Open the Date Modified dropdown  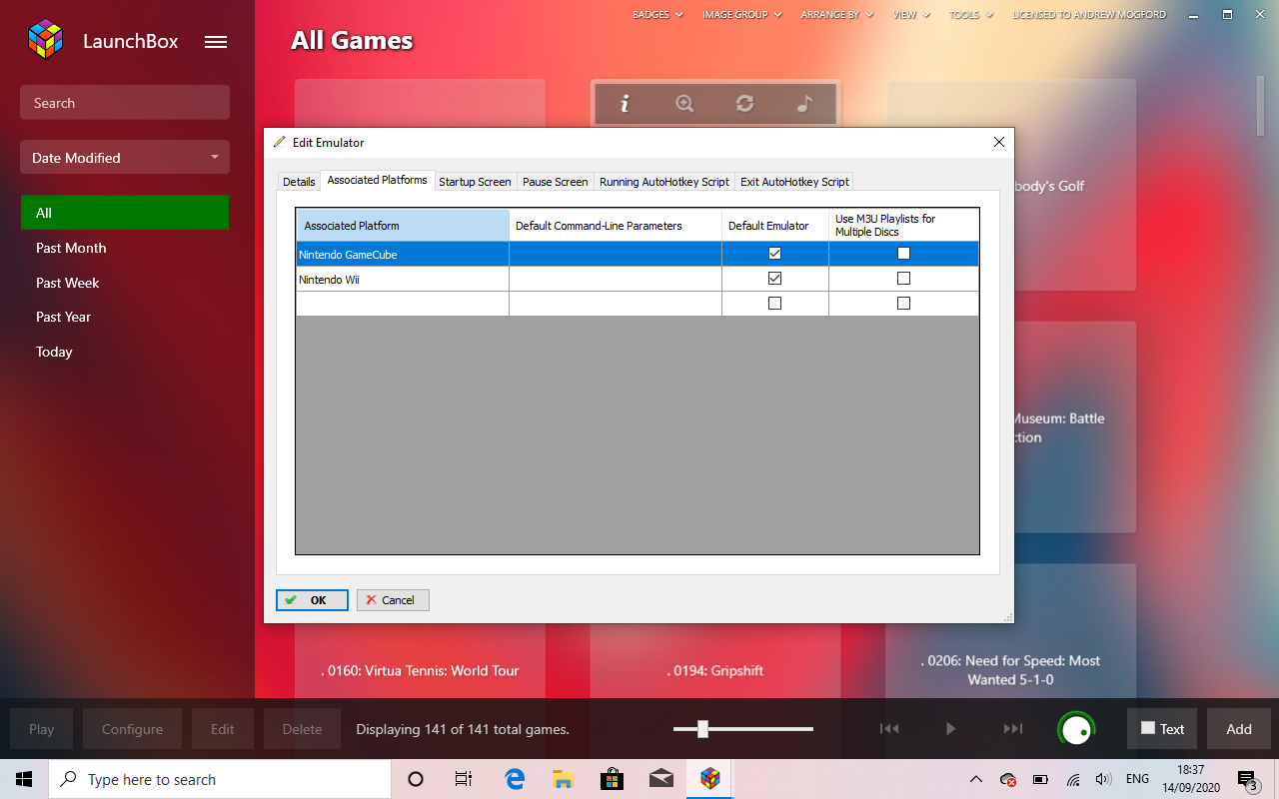point(125,158)
